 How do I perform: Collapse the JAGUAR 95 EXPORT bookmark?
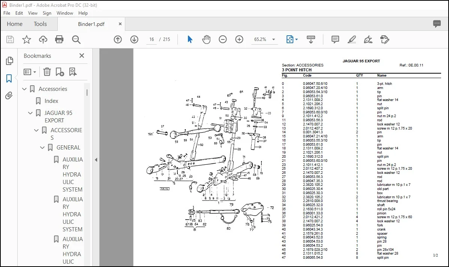coord(30,113)
